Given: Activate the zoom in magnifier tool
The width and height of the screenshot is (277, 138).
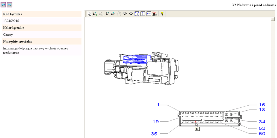Looking at the screenshot, I should tap(95, 14).
